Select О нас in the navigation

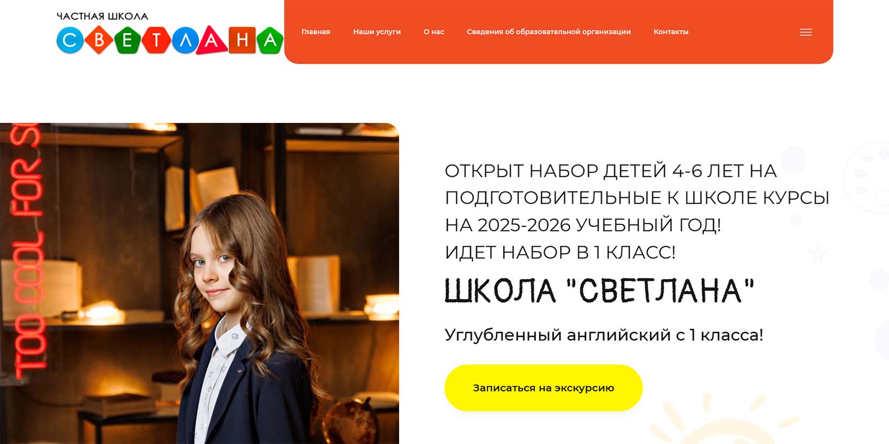point(434,32)
